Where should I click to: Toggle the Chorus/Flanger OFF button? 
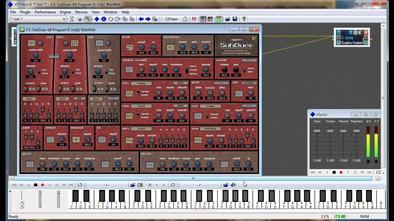pos(129,69)
